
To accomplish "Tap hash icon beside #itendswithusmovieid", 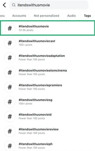I will (x=10, y=117).
